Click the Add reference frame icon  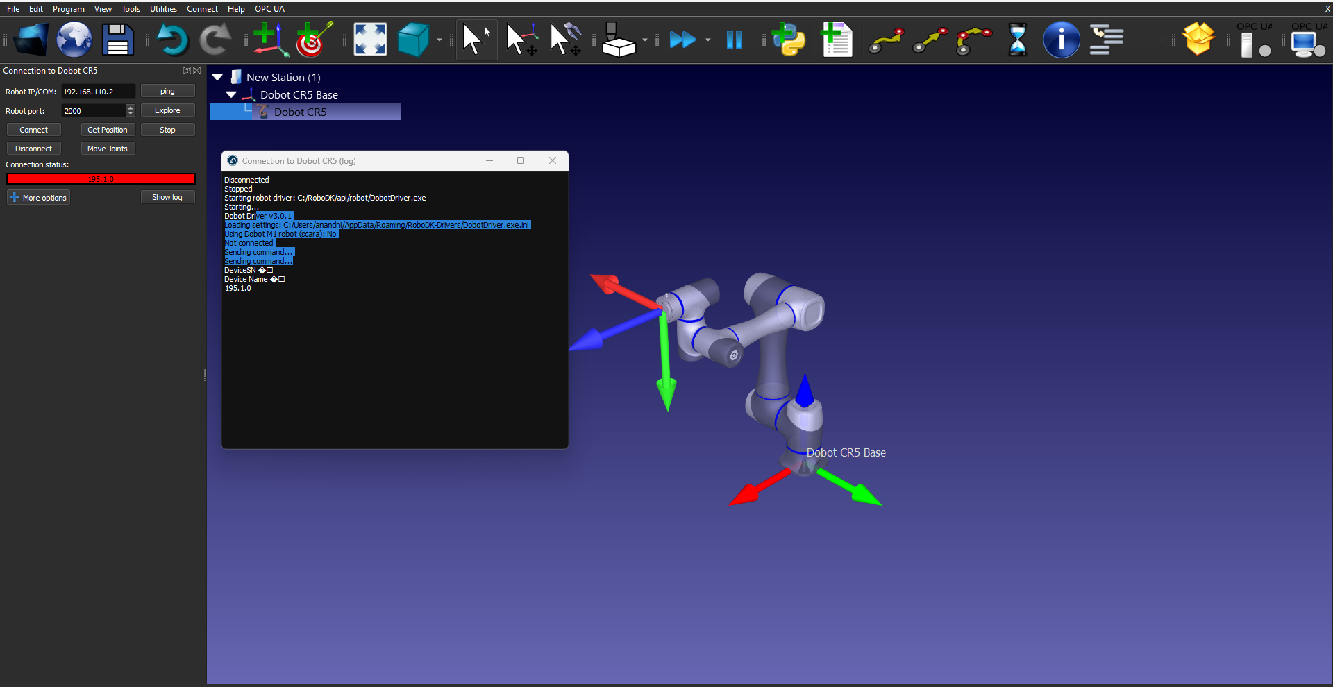[x=269, y=40]
